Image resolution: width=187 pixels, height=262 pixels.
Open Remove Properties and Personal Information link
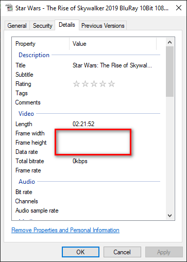tap(65, 230)
